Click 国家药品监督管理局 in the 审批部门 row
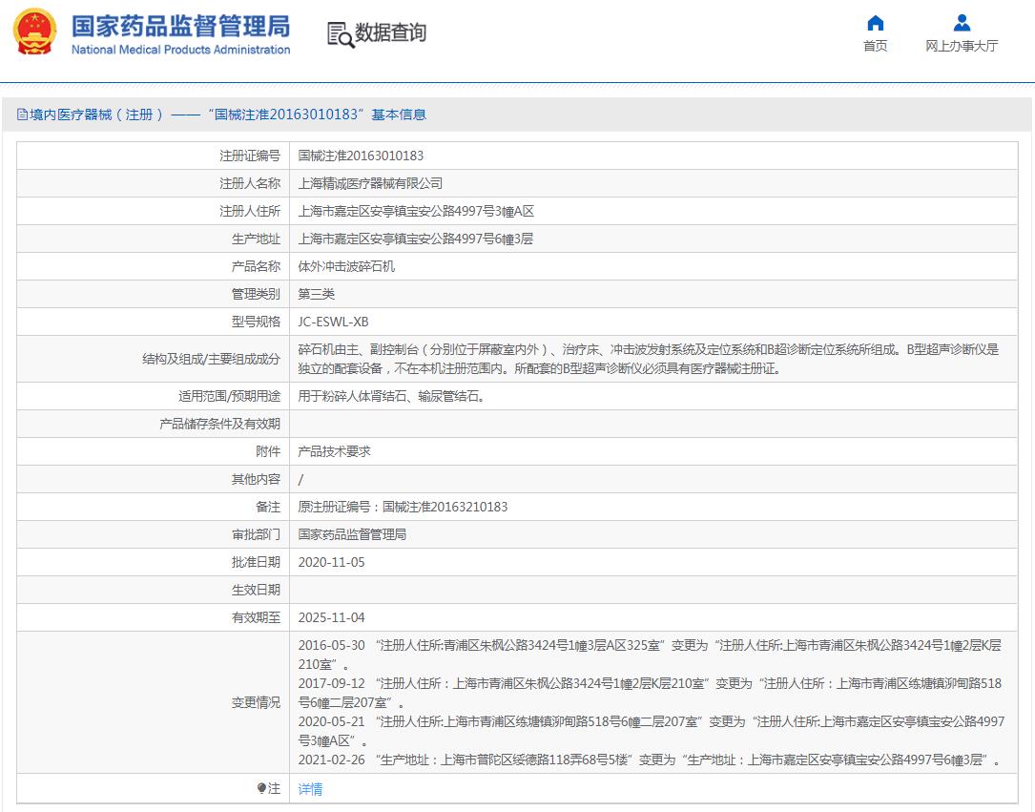1035x812 pixels. click(353, 534)
